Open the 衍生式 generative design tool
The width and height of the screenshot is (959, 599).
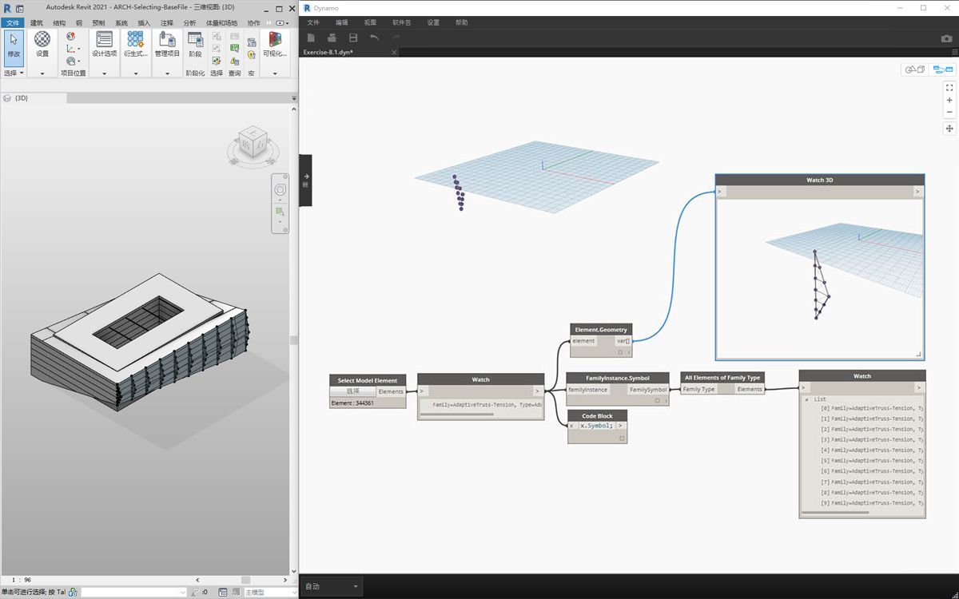[135, 45]
